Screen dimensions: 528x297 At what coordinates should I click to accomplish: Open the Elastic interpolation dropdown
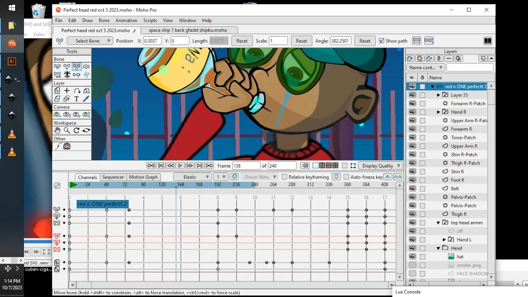click(x=193, y=177)
